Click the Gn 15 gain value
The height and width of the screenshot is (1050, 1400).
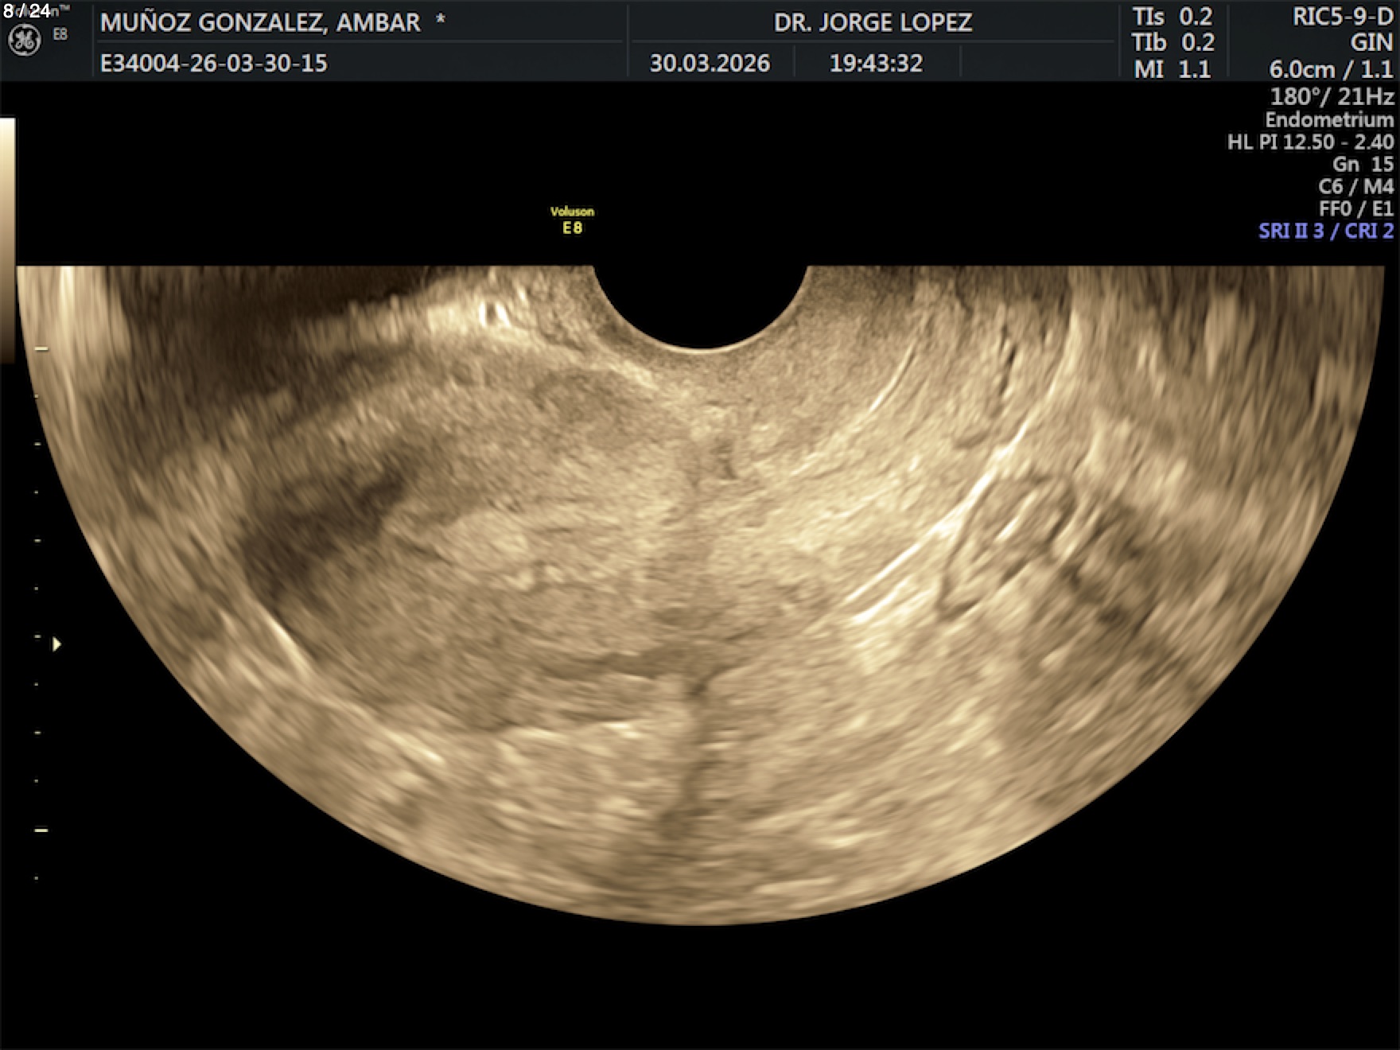pos(1362,165)
